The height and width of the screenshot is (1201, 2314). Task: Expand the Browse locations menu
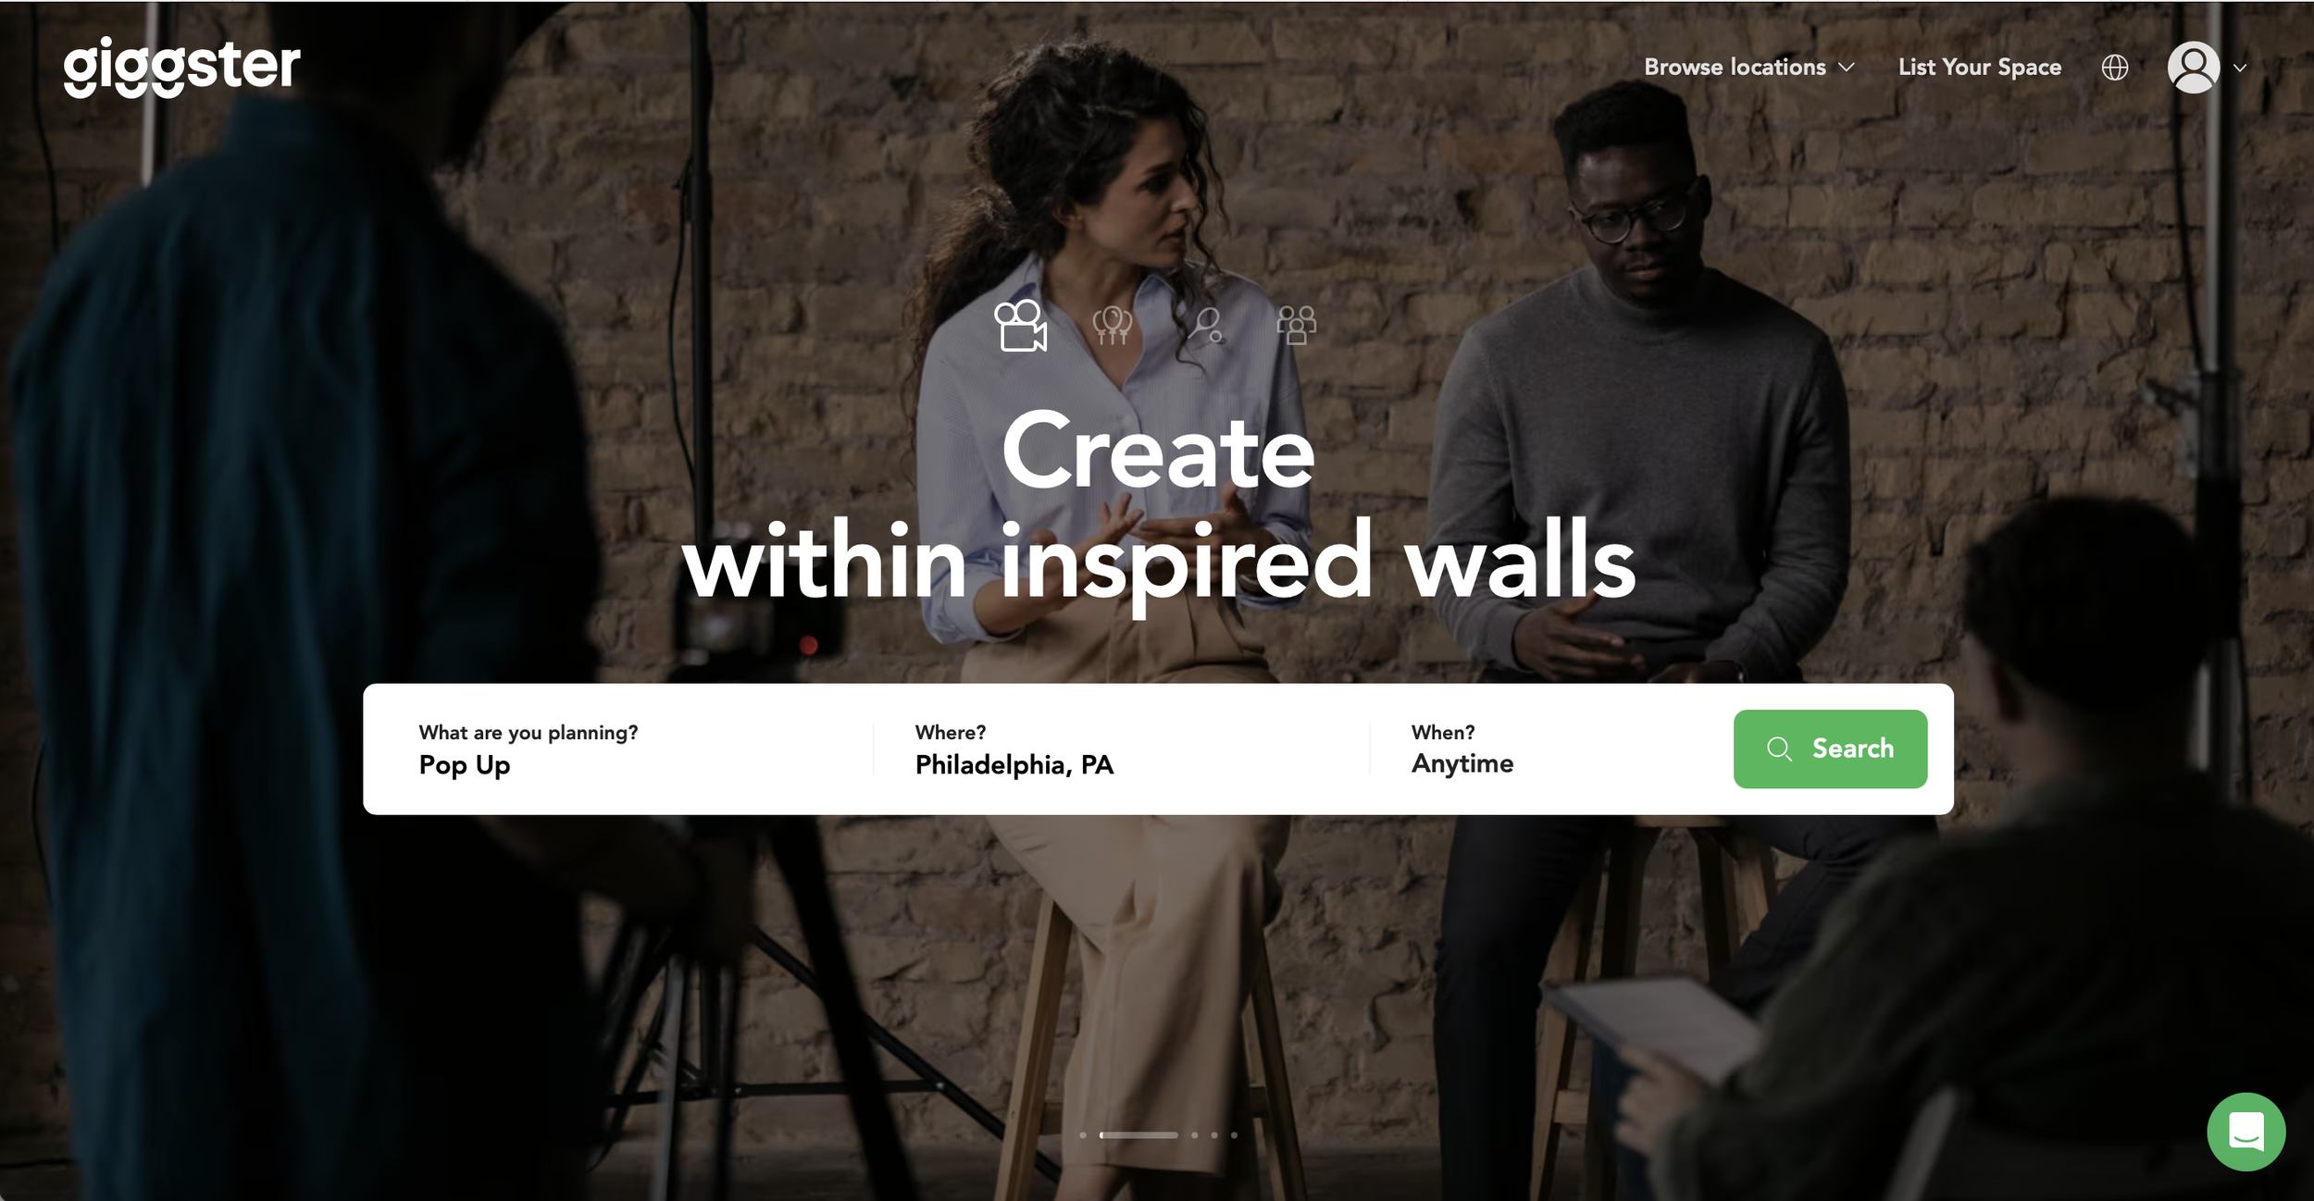1749,68
